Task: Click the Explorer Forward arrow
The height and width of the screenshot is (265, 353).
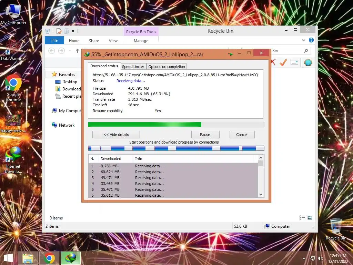Action: [61, 51]
